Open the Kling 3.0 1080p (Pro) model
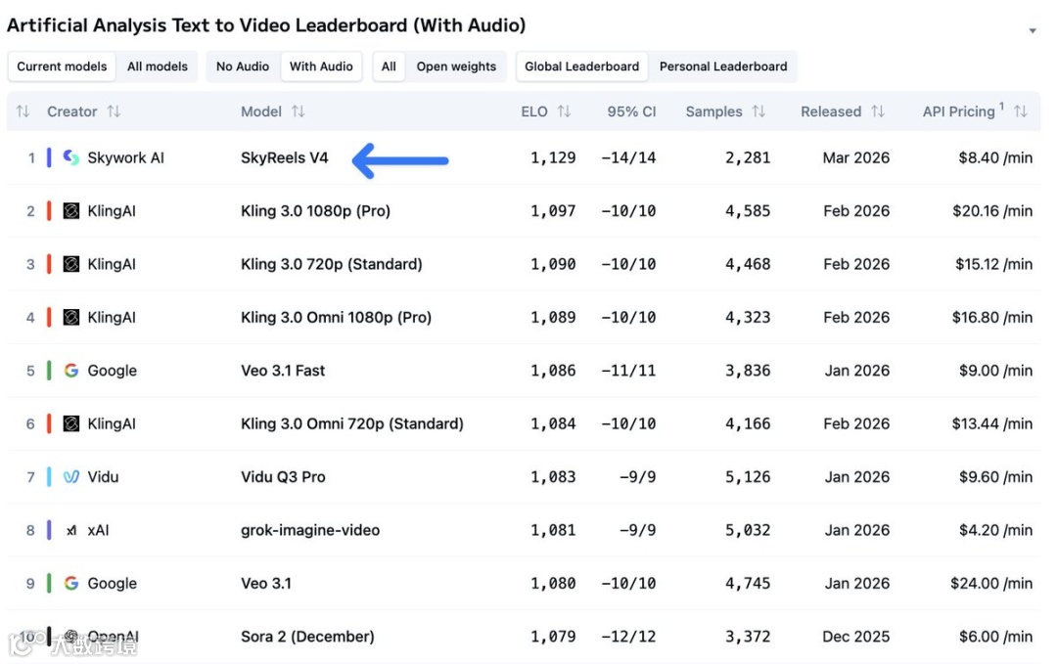This screenshot has width=1057, height=664. (315, 211)
